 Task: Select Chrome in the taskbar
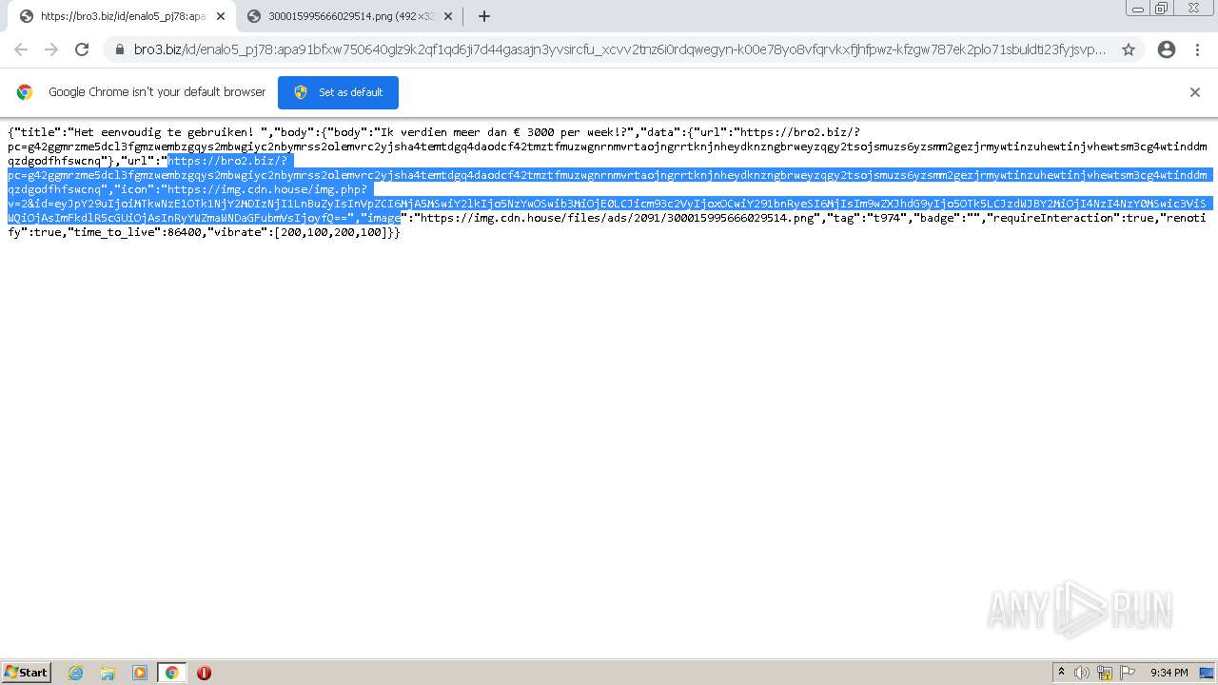pyautogui.click(x=171, y=673)
